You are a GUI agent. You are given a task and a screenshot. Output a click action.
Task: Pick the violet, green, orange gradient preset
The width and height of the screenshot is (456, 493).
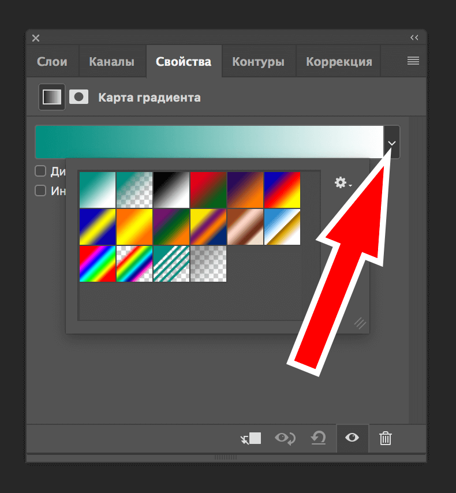pos(171,227)
